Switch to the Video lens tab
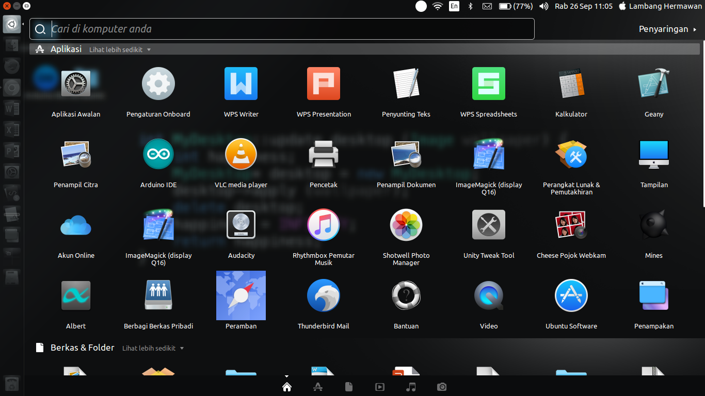 (380, 387)
